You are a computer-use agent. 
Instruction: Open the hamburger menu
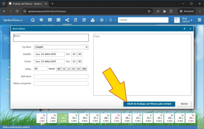199,20
